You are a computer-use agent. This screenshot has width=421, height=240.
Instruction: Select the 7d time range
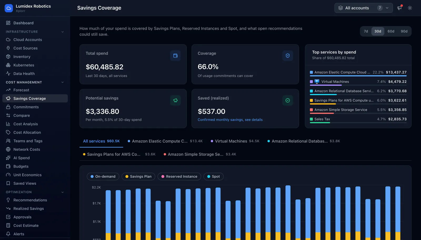(x=366, y=31)
